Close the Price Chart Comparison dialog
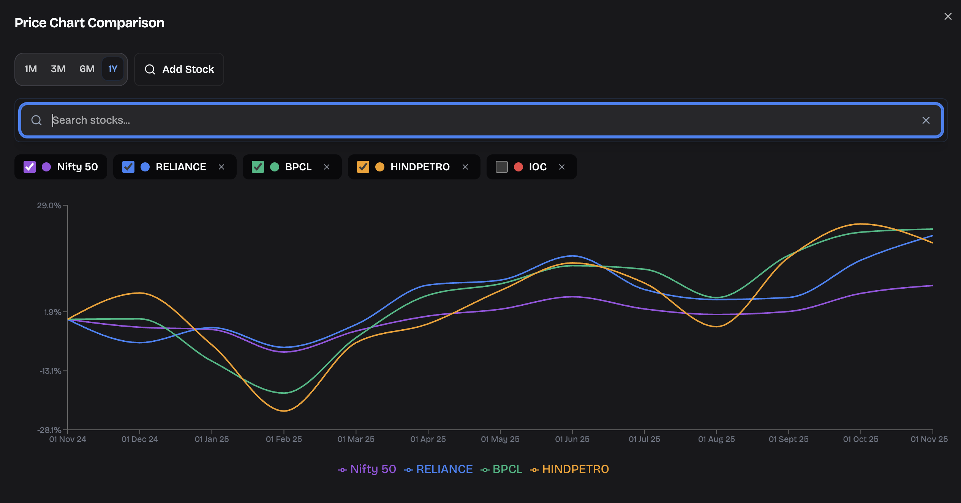961x503 pixels. pos(948,16)
